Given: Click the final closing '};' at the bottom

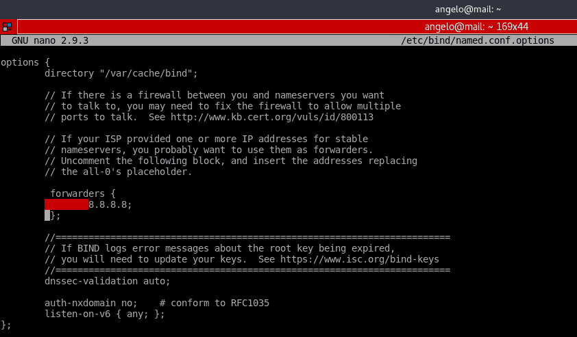Looking at the screenshot, I should click(6, 325).
